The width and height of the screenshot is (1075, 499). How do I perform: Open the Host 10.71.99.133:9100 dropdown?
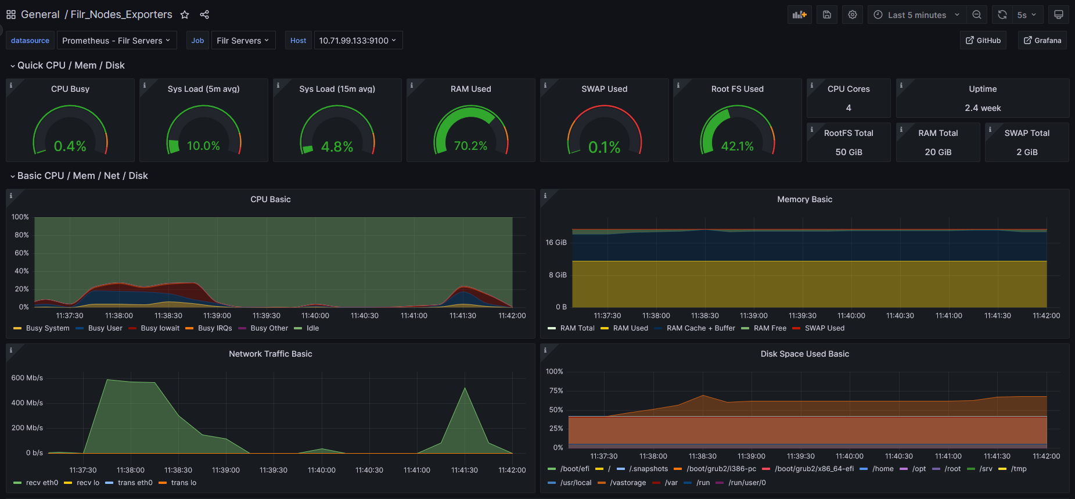tap(358, 41)
